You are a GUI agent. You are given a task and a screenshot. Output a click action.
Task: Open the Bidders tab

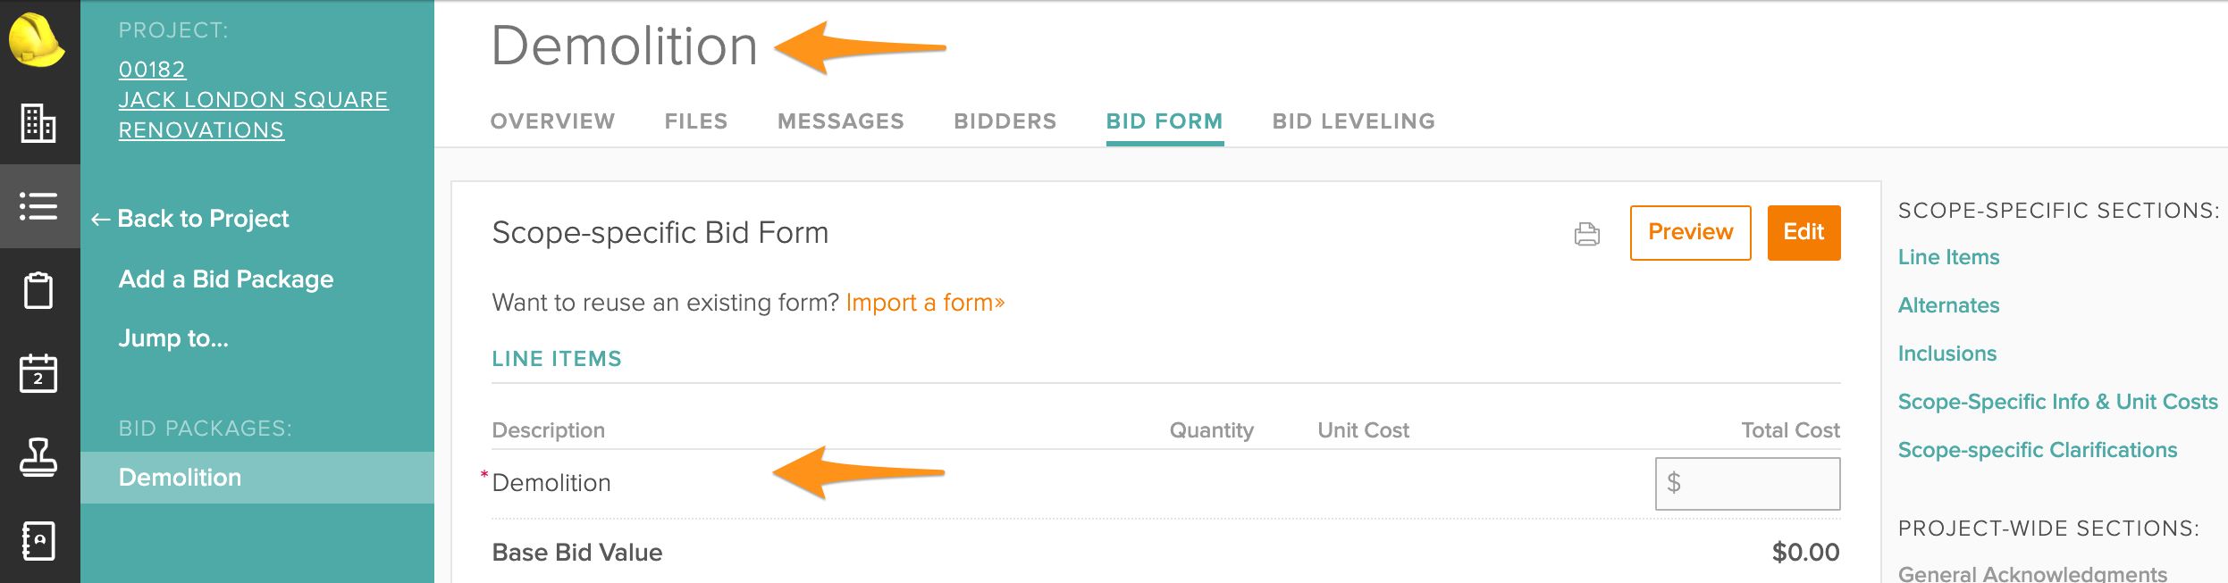[x=1005, y=121]
